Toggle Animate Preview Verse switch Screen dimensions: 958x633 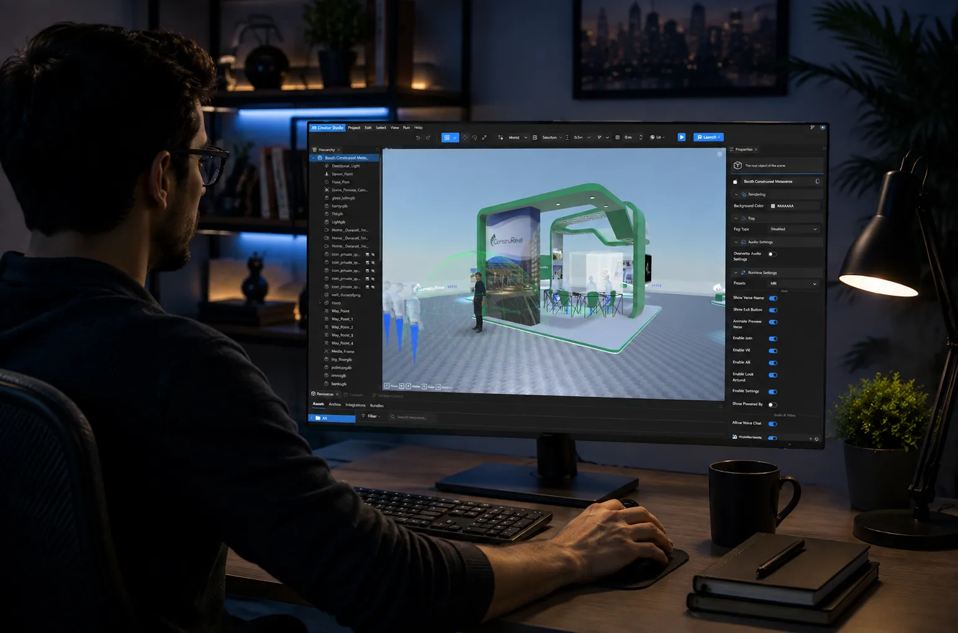[x=773, y=322]
